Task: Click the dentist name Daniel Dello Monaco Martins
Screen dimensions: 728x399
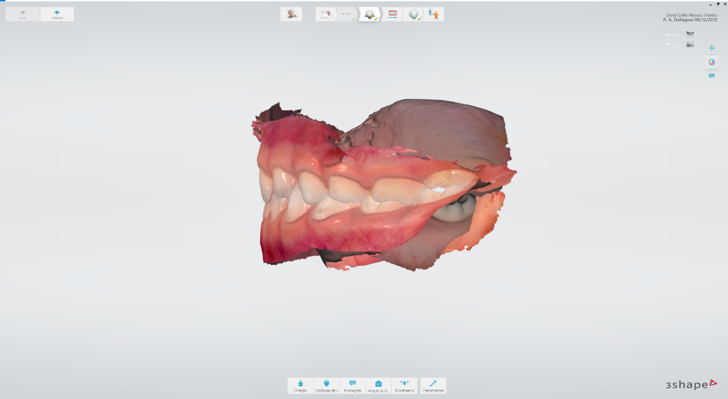Action: click(692, 15)
